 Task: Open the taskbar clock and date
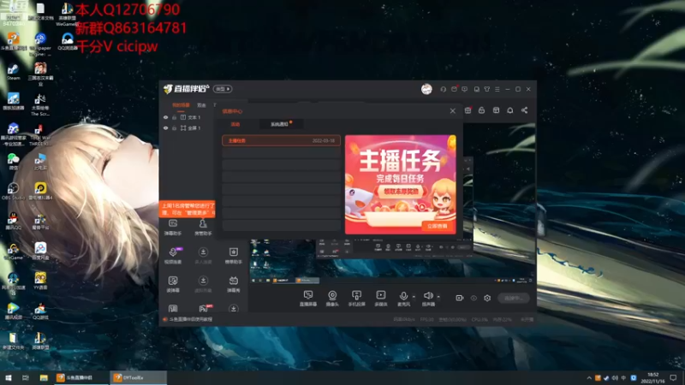(652, 378)
